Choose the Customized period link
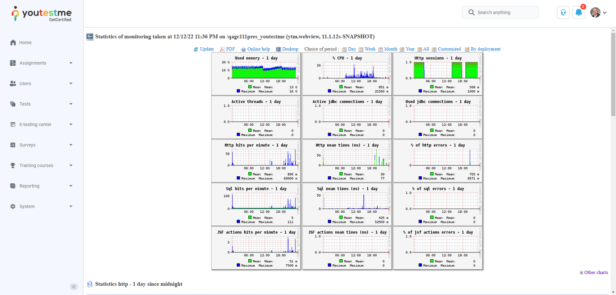The height and width of the screenshot is (295, 616). (x=449, y=49)
